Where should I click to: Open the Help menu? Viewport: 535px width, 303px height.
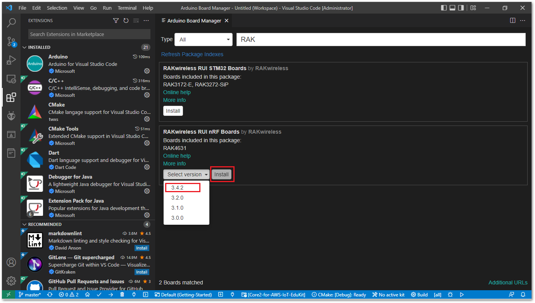(x=148, y=8)
